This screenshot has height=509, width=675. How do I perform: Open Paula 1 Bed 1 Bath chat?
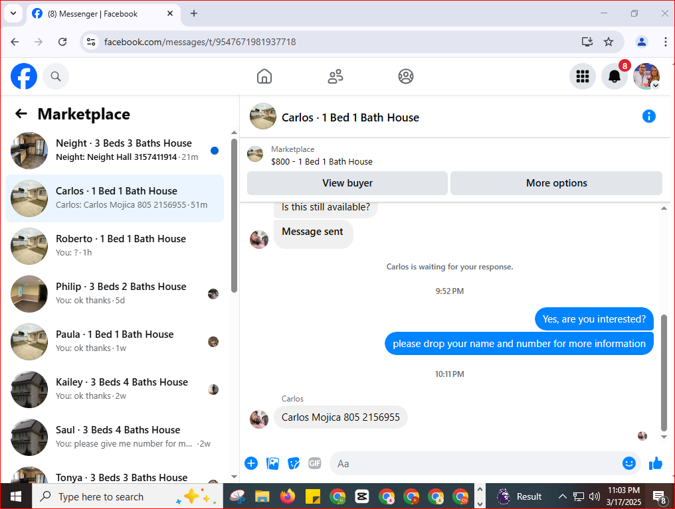coord(115,341)
